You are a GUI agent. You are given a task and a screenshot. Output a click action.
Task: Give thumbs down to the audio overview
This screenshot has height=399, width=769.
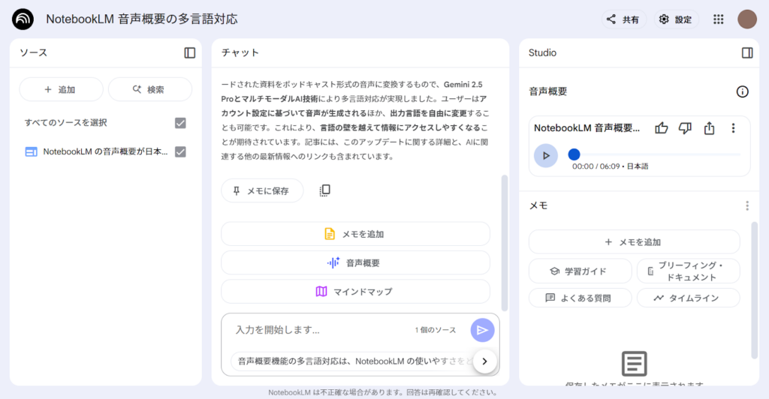click(x=685, y=128)
